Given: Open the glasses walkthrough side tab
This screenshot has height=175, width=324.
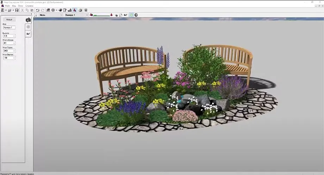Looking at the screenshot, I should coord(28,34).
